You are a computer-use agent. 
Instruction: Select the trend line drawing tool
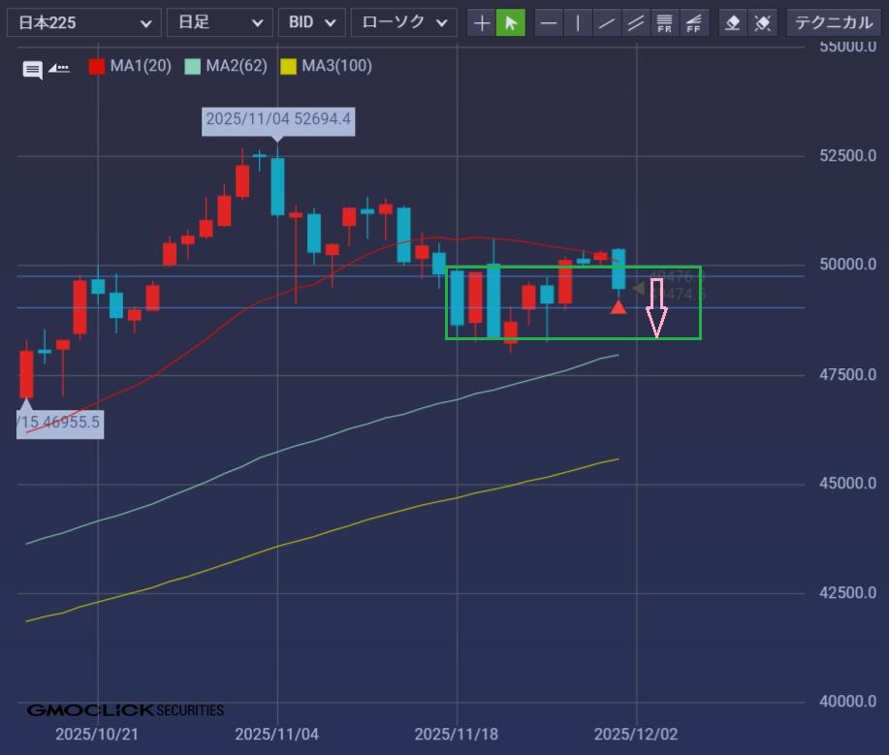(x=607, y=22)
